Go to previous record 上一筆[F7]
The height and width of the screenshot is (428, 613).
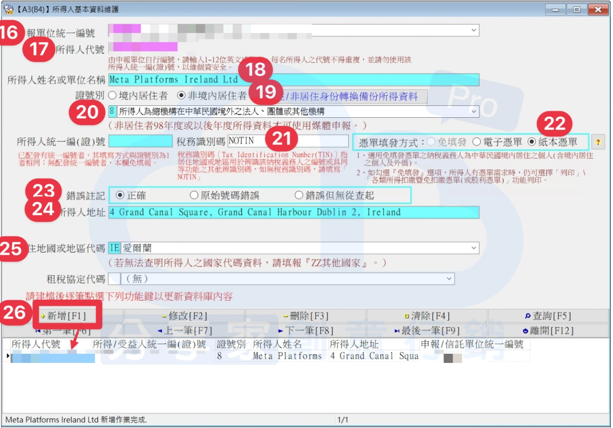coord(185,330)
